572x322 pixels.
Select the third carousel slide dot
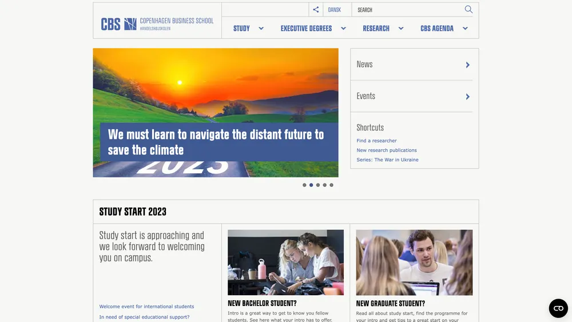coord(318,185)
